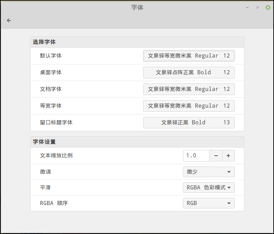Open the 窗口标题字体 picker

point(189,122)
